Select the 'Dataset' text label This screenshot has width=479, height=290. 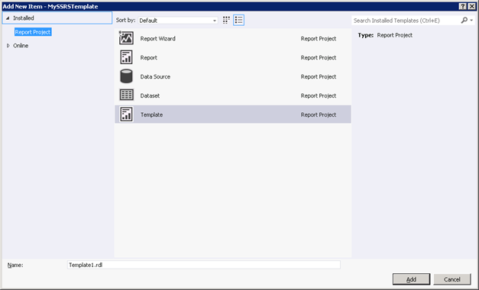[x=150, y=95]
